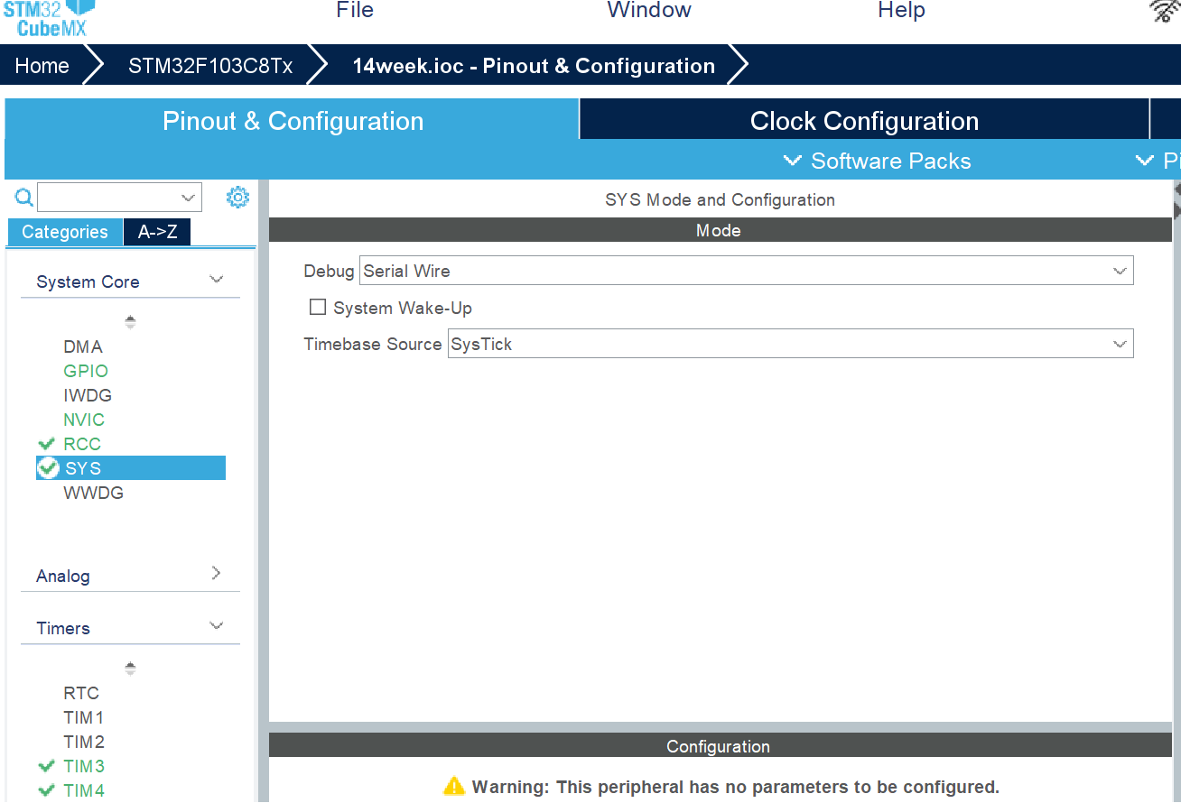Select TIM2 under Timers
The width and height of the screenshot is (1181, 803).
coord(84,742)
